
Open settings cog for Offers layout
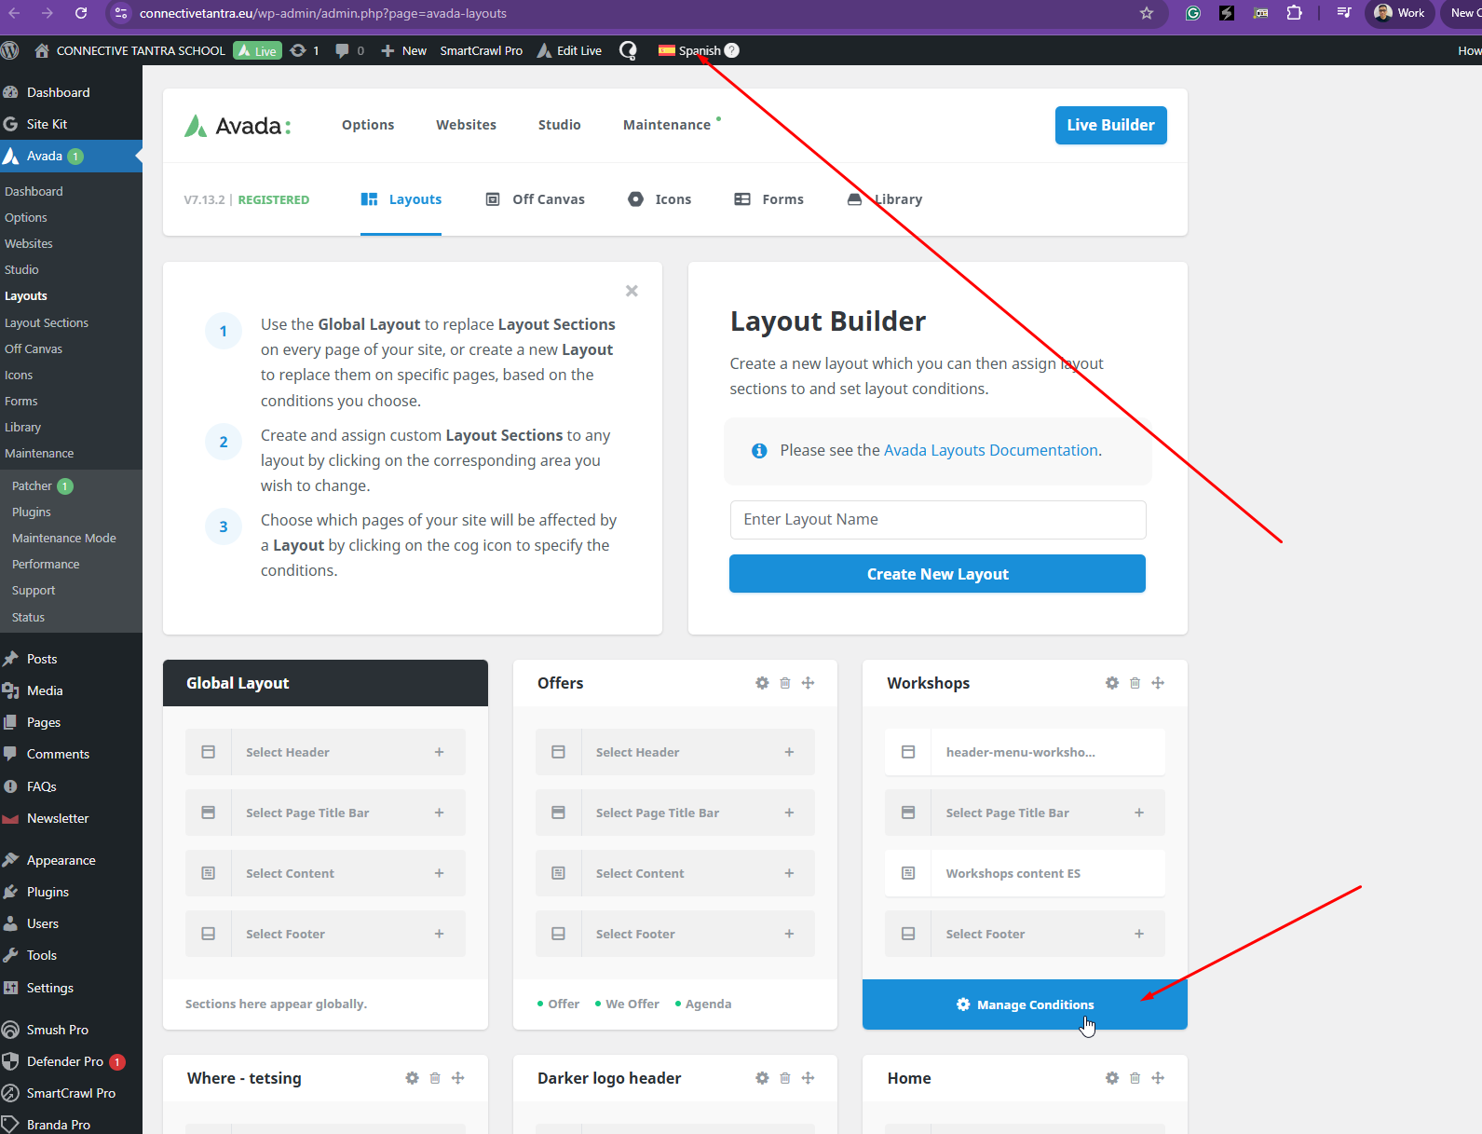point(762,683)
